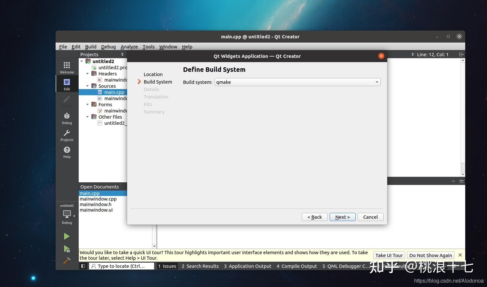Switch to the Compile Output tab
Image resolution: width=487 pixels, height=287 pixels.
click(296, 266)
